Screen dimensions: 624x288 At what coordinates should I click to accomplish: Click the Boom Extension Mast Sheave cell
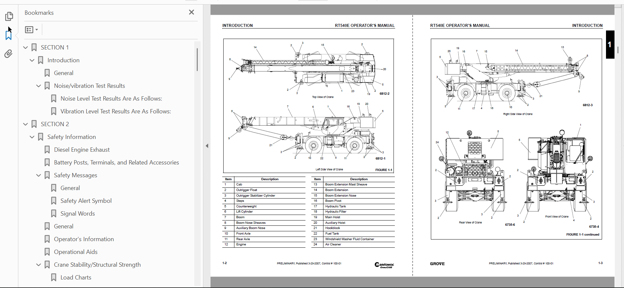pyautogui.click(x=359, y=184)
